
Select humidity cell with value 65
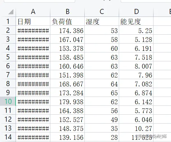pos(102,92)
